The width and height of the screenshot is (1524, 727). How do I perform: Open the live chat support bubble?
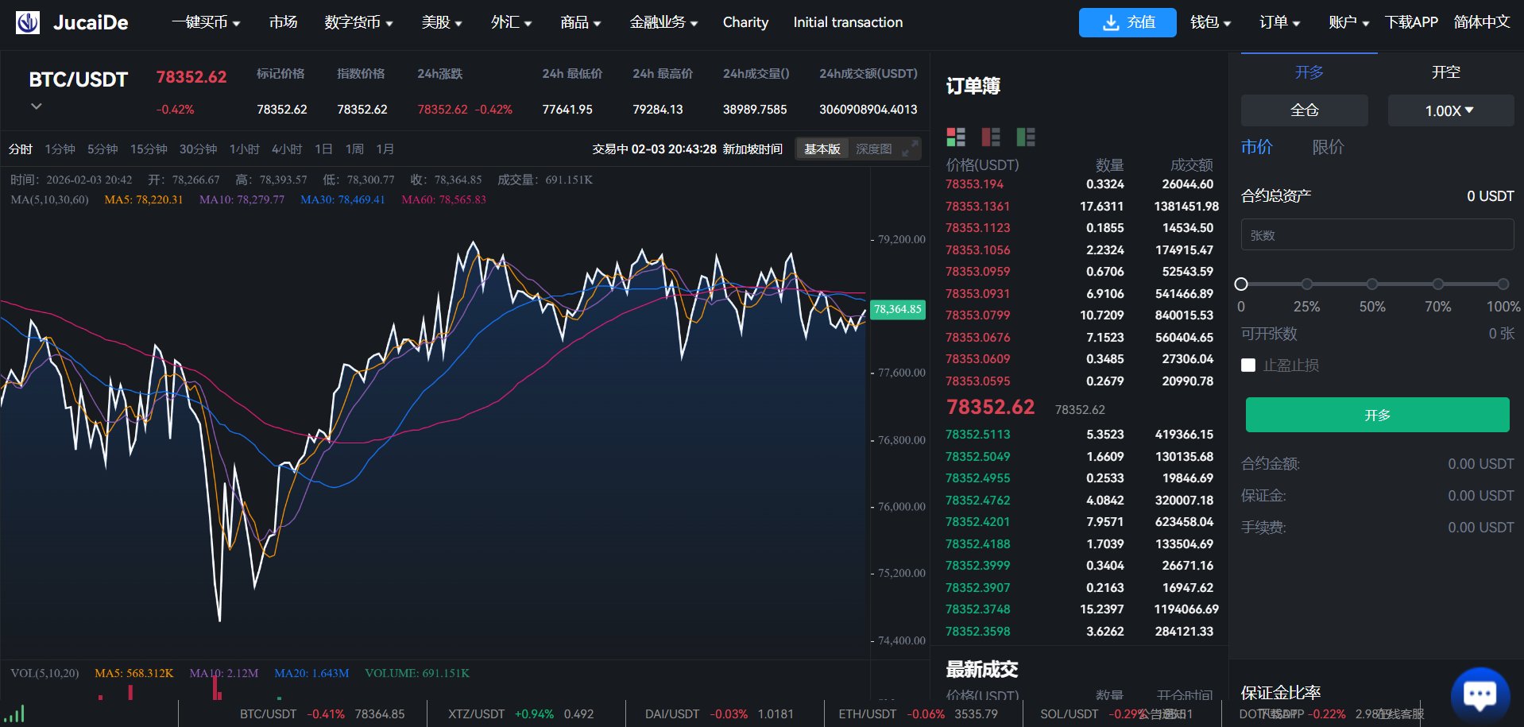click(x=1480, y=694)
